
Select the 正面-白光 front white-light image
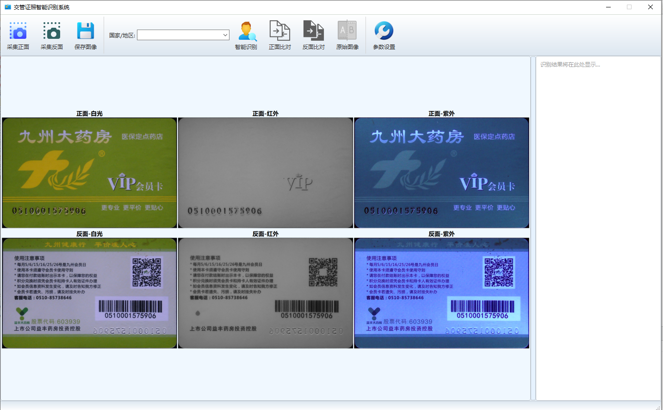click(x=89, y=173)
